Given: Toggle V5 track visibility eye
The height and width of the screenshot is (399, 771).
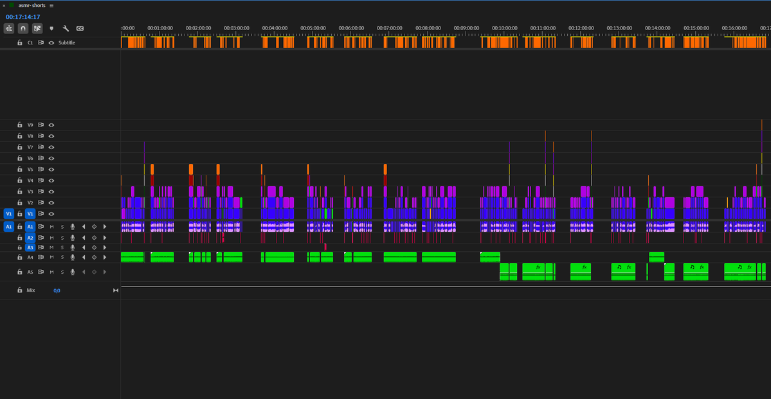Looking at the screenshot, I should point(51,170).
